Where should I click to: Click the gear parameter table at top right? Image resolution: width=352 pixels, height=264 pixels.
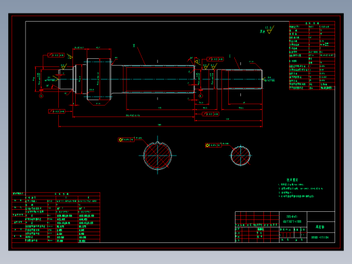pos(312,56)
